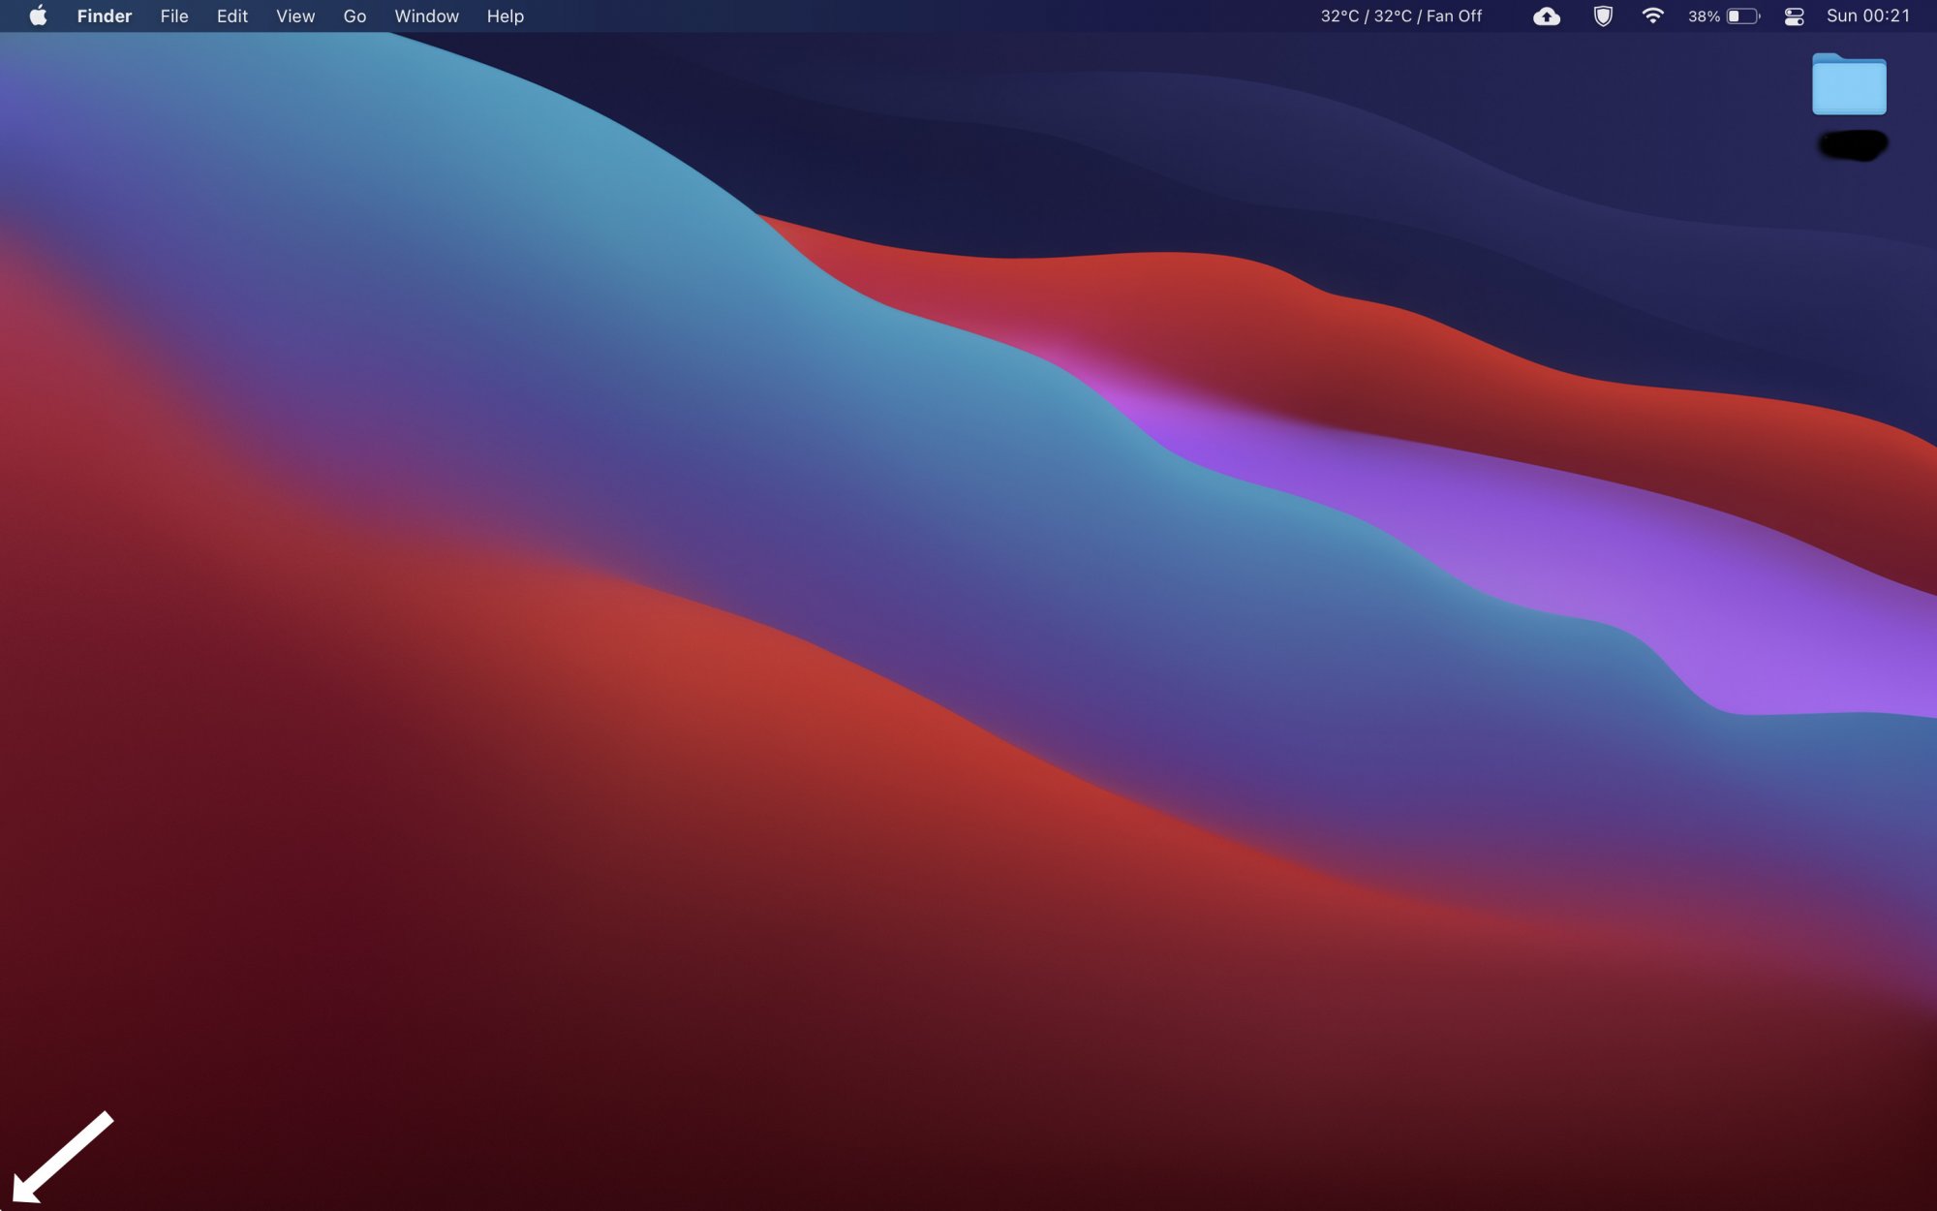Click the cloud upload status icon

coord(1547,16)
